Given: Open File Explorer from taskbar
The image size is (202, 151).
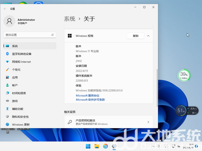Looking at the screenshot, I should pyautogui.click(x=97, y=146).
